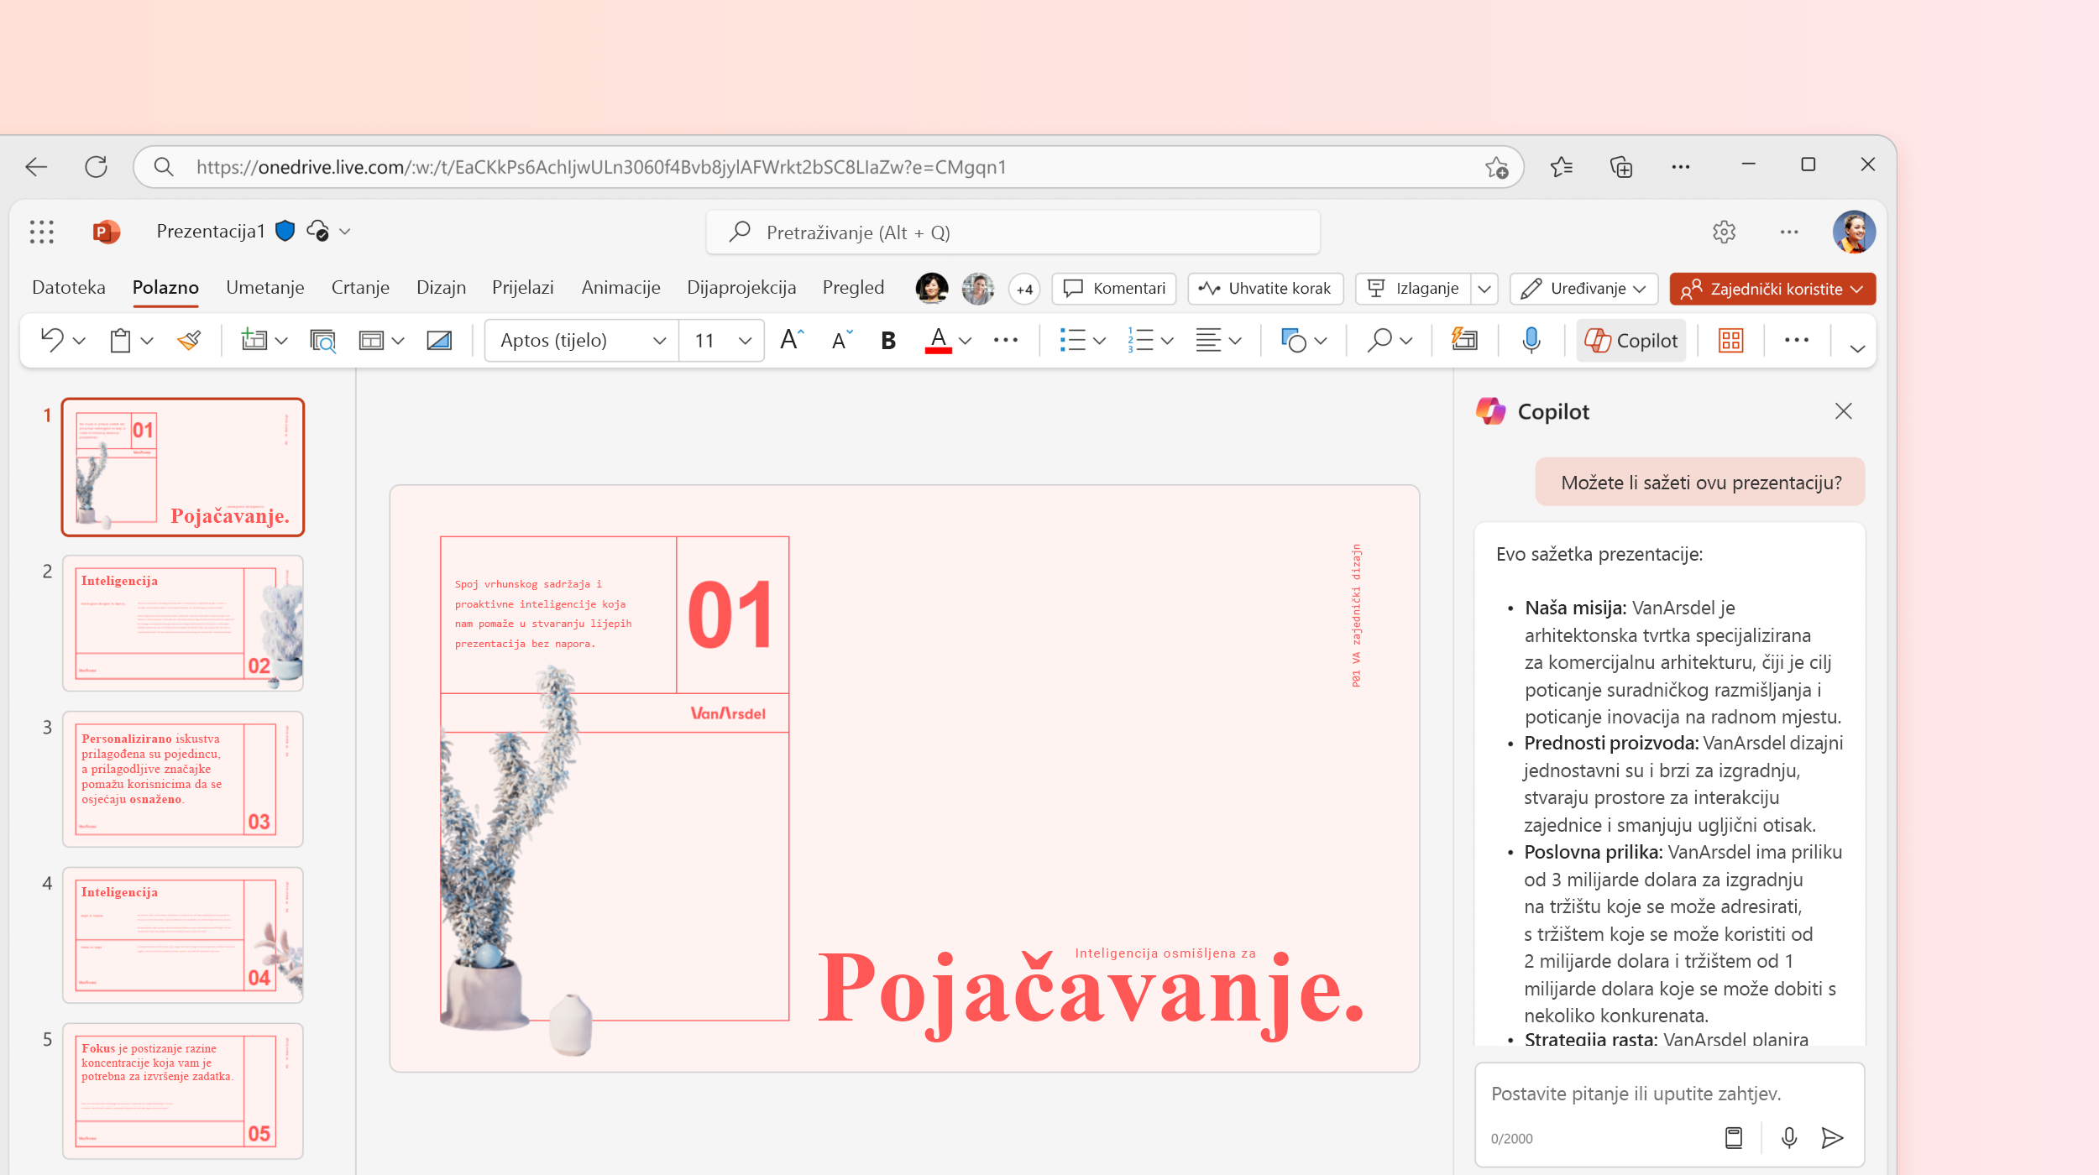The width and height of the screenshot is (2099, 1175).
Task: Select the Format Painter brush icon
Action: point(189,340)
